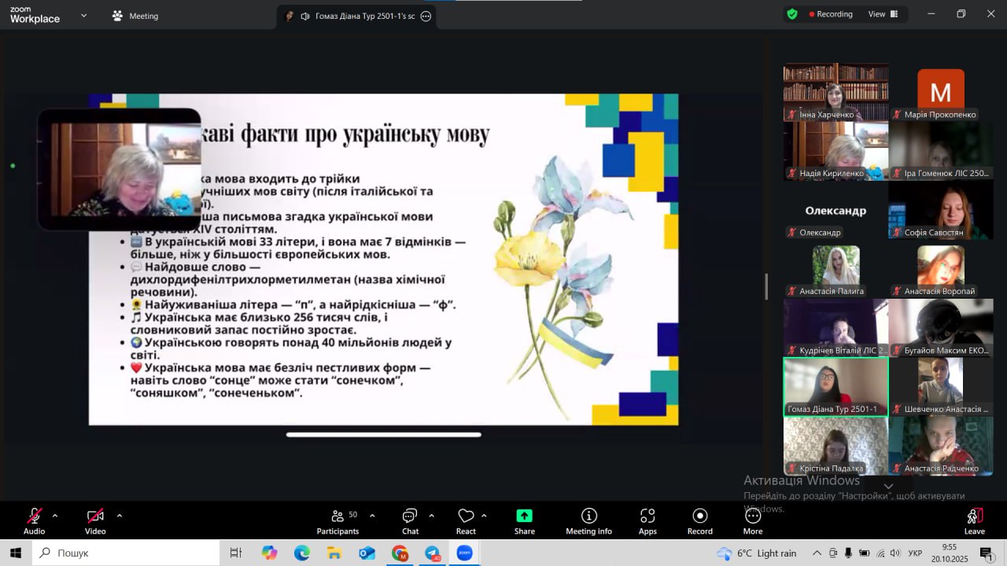Open the View layout menu
1007x566 pixels.
(883, 14)
